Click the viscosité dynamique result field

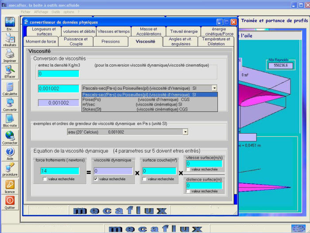click(113, 171)
